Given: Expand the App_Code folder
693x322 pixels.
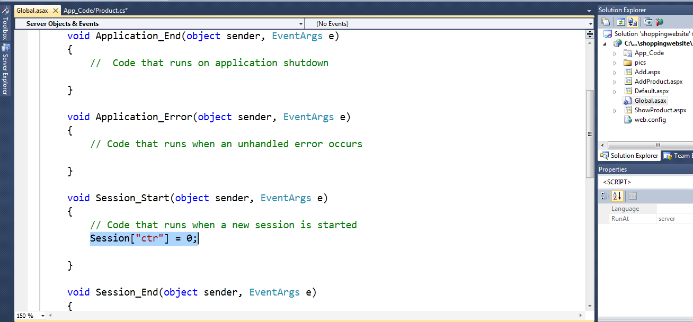Looking at the screenshot, I should 615,52.
